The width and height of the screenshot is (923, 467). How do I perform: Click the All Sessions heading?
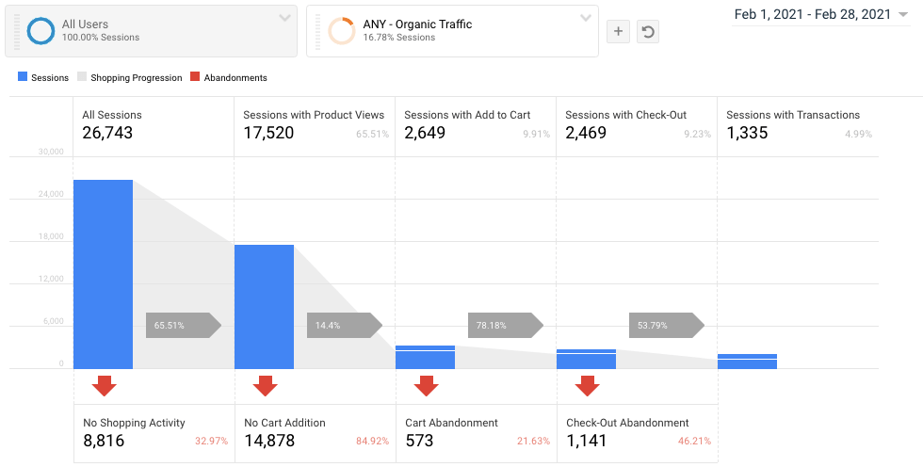click(x=112, y=115)
